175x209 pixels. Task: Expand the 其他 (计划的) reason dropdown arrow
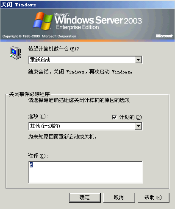coord(139,126)
